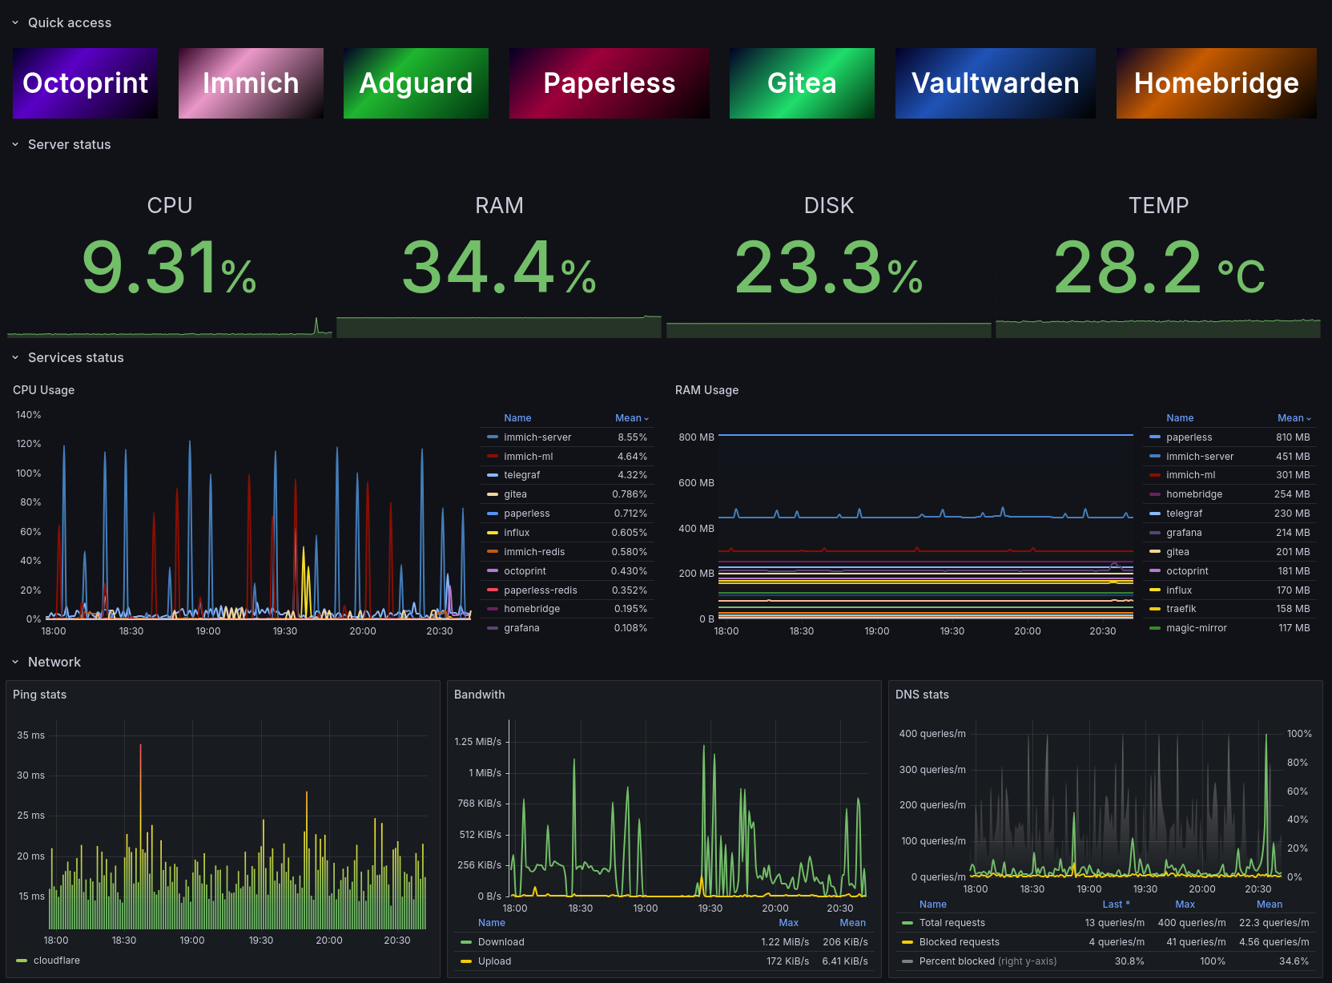Sort DNS stats legend by Mean column

point(1270,904)
